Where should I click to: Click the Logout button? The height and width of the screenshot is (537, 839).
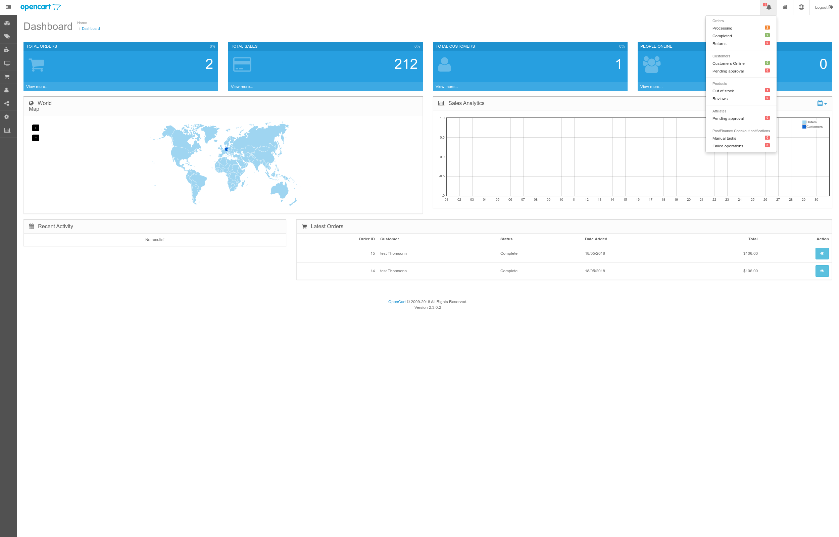[824, 7]
